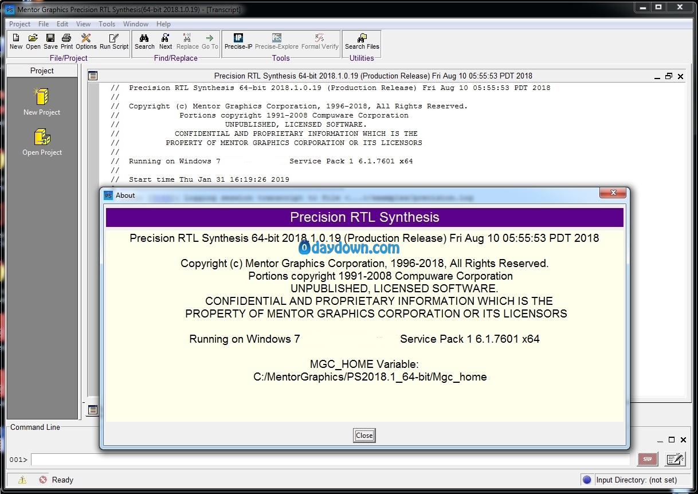The image size is (698, 494).
Task: Click the warning triangle icon in status bar
Action: [x=22, y=480]
